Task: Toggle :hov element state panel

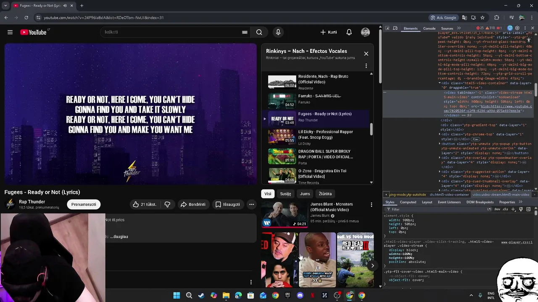Action: (x=498, y=209)
